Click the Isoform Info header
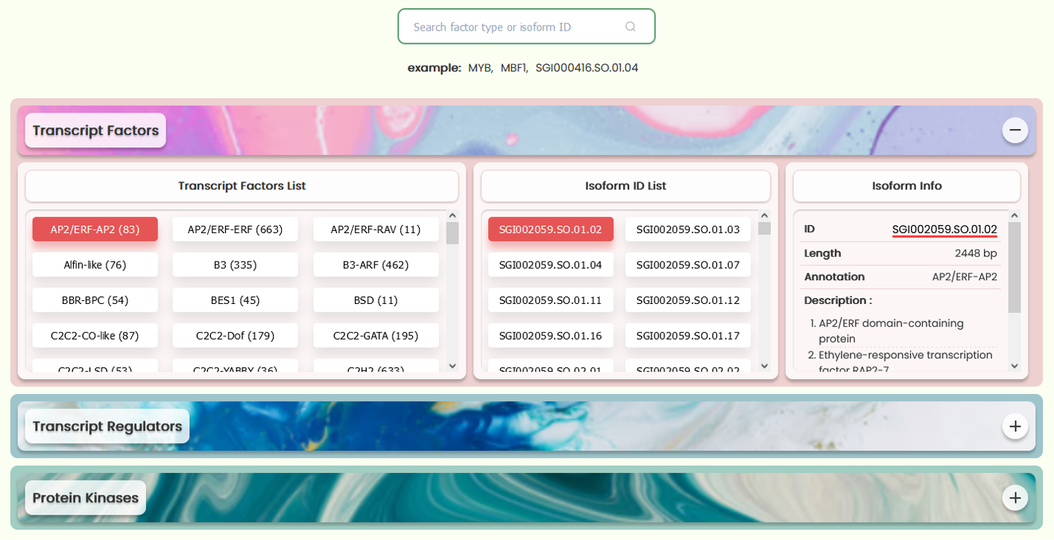This screenshot has height=540, width=1054. (x=906, y=186)
